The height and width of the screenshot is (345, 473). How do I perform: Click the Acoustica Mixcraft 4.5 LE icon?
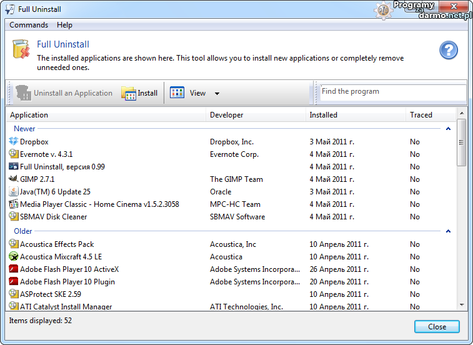(x=14, y=257)
